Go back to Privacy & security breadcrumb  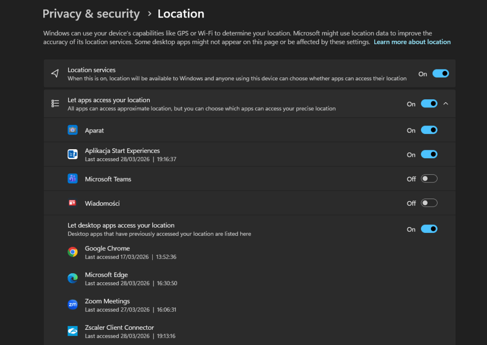tap(91, 14)
